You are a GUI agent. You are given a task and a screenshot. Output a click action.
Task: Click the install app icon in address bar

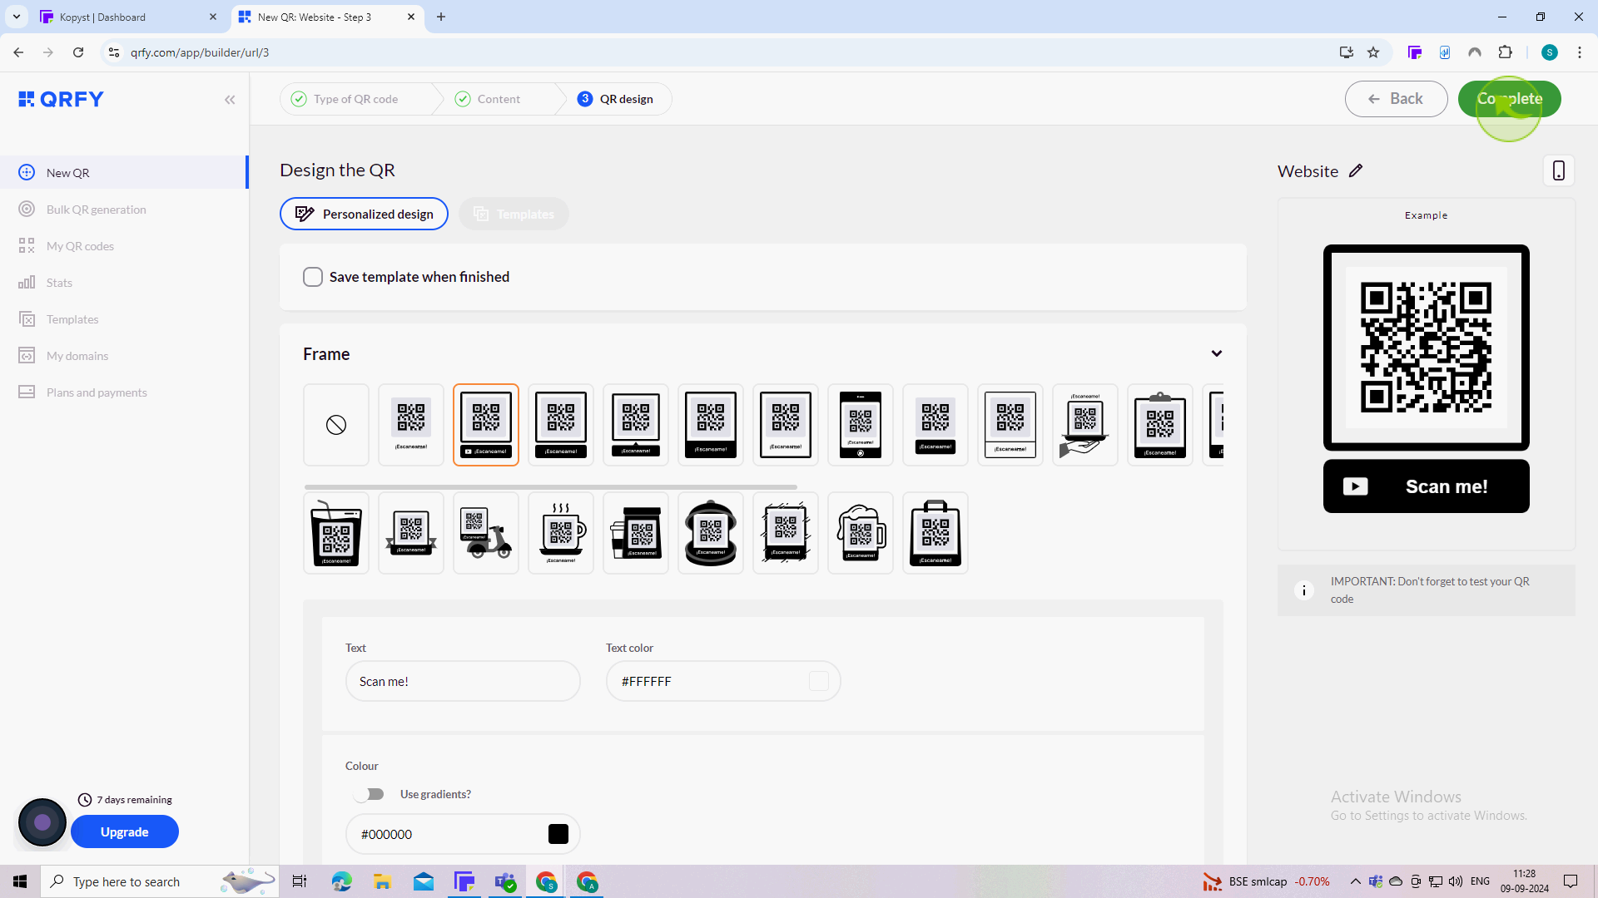1346,52
